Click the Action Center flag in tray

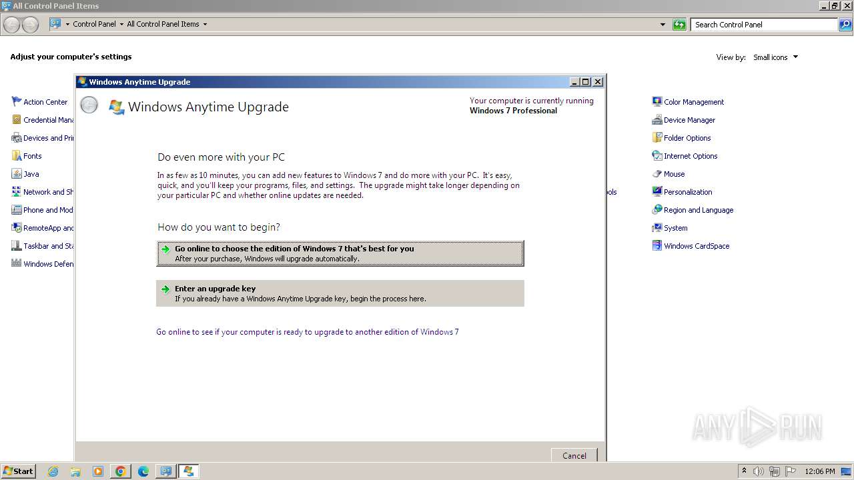791,471
